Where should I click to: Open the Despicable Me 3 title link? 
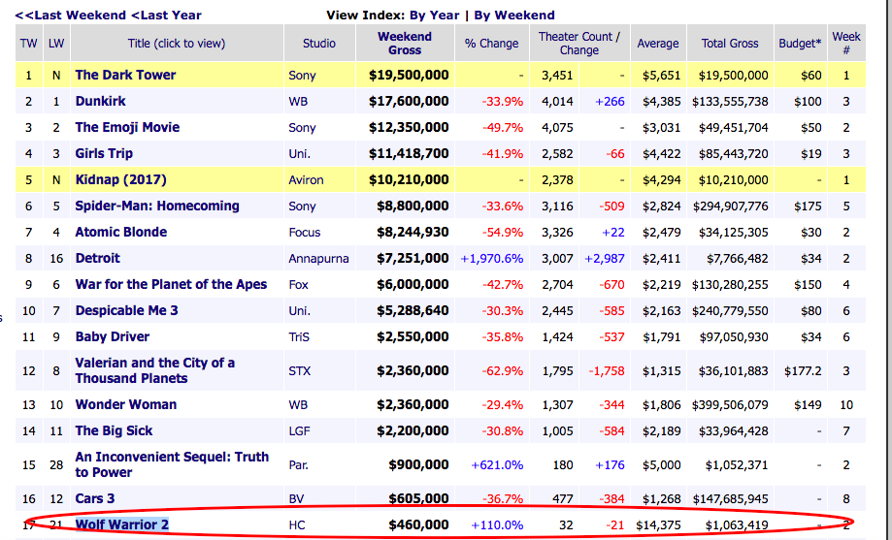click(127, 310)
